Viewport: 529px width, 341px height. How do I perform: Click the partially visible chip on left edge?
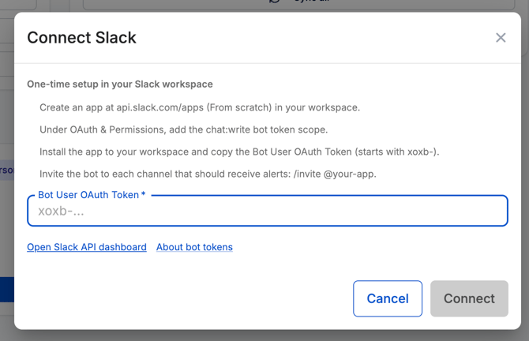pos(7,170)
